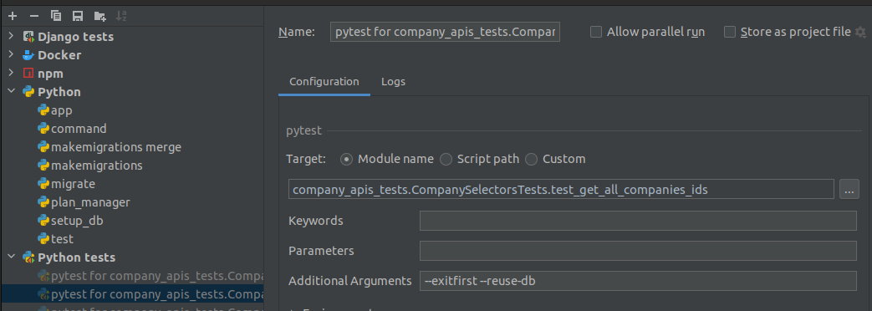Sort configurations alphabetically
The image size is (872, 311).
click(x=122, y=16)
